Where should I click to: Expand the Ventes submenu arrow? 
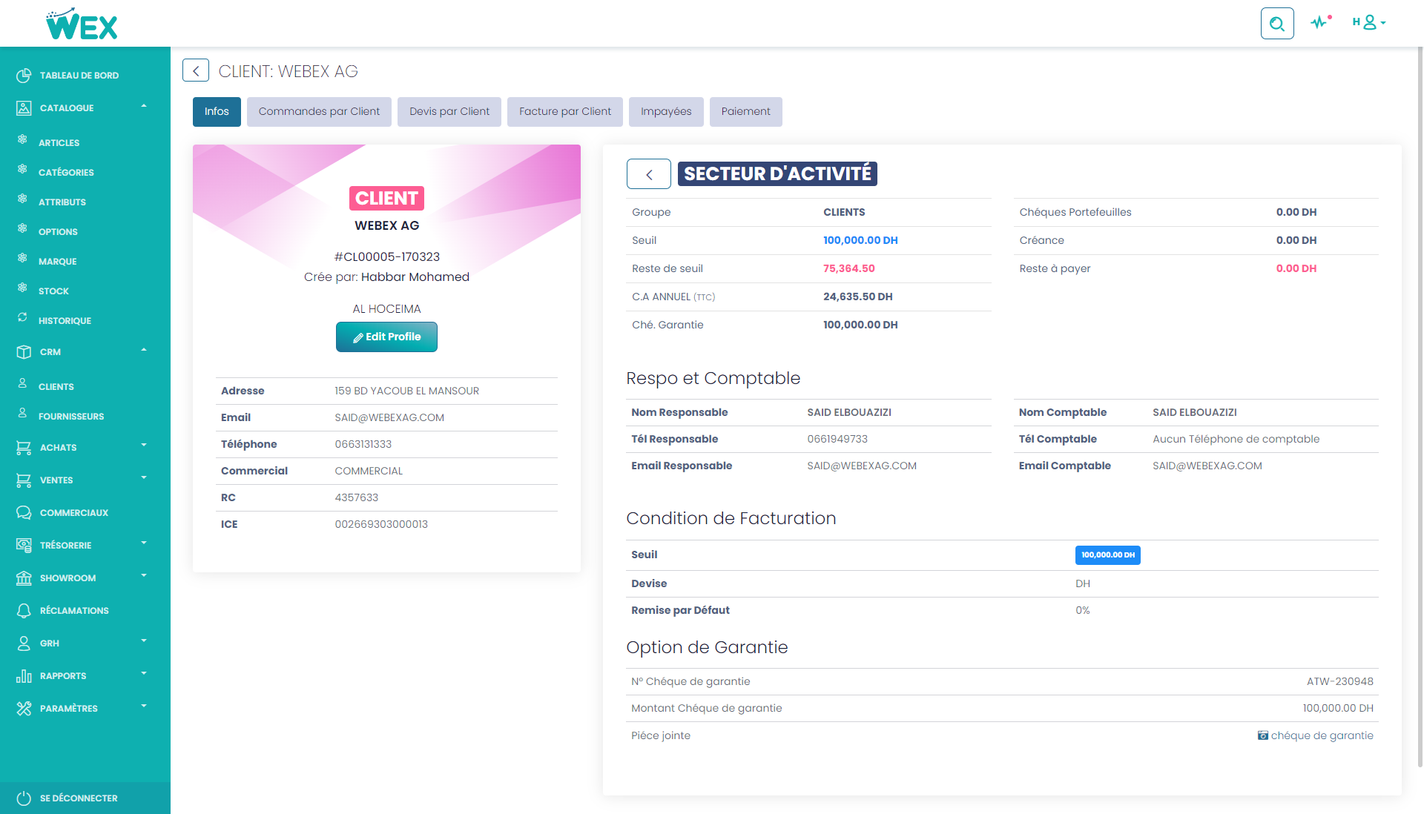144,477
